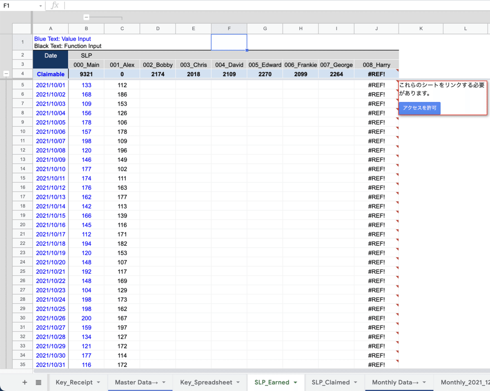Select row 4 header

click(x=22, y=74)
